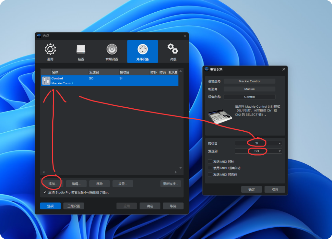Click the 时码 column header
Viewport: 332px width, 239px height.
pyautogui.click(x=163, y=72)
